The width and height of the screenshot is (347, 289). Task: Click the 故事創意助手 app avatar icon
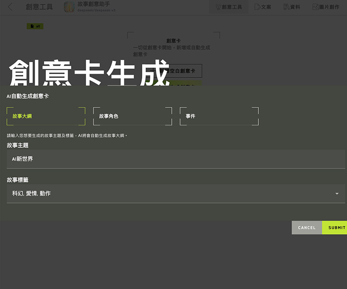[x=69, y=7]
